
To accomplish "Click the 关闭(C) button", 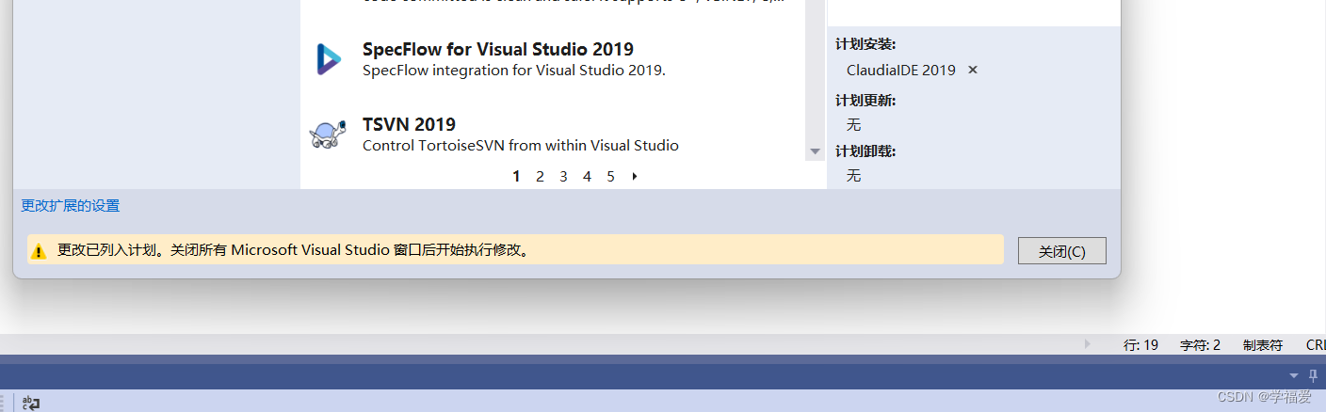I will pyautogui.click(x=1061, y=251).
